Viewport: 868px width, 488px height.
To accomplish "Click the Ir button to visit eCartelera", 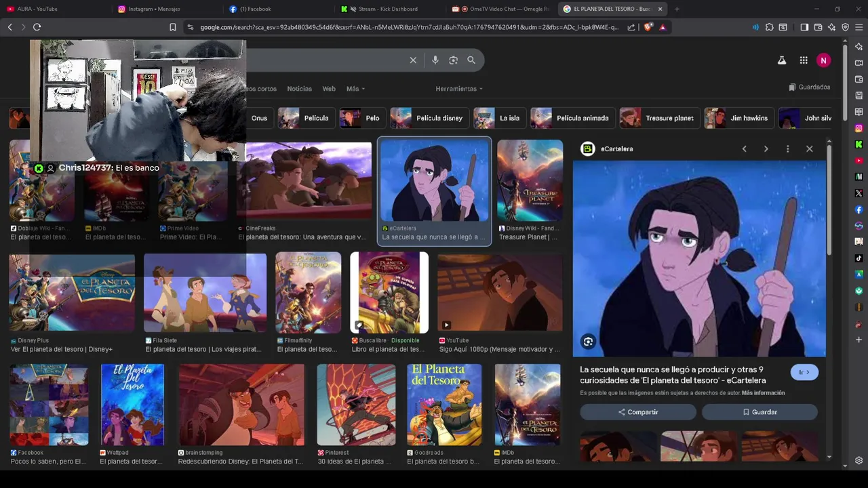I will [804, 372].
